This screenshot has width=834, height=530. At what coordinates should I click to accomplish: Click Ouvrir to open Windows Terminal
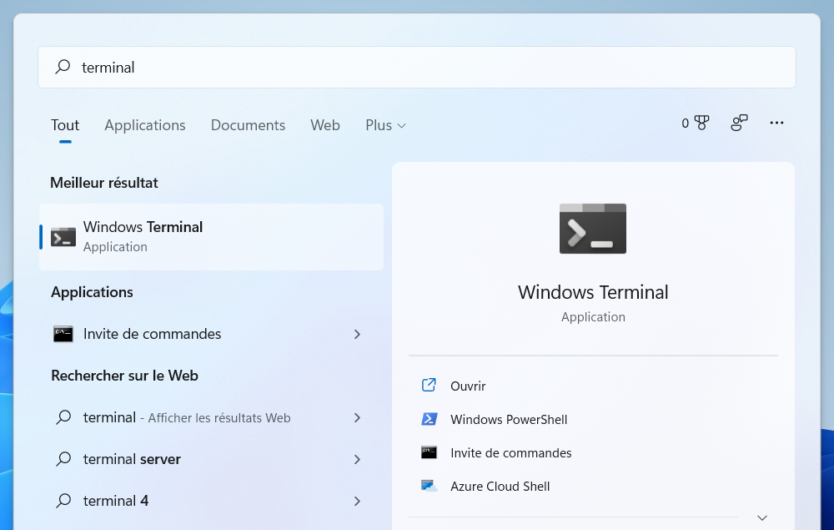coord(468,386)
